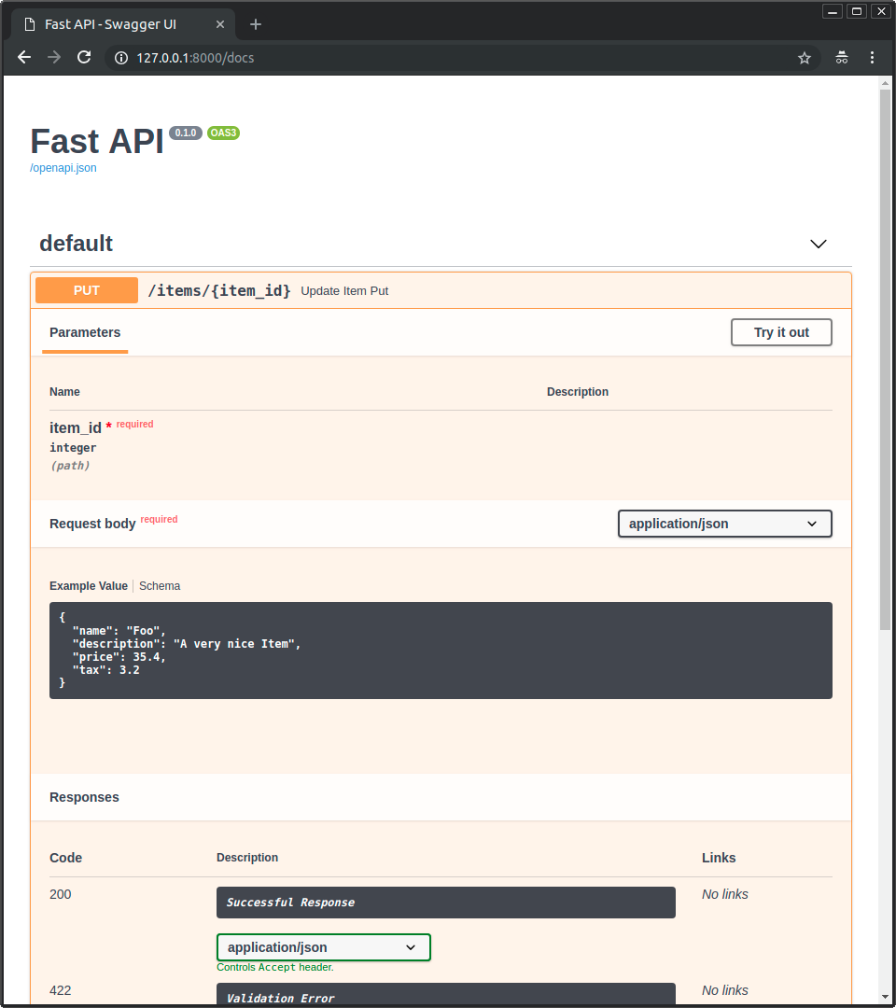Click the browser back arrow
Viewport: 896px width, 1008px height.
23,57
